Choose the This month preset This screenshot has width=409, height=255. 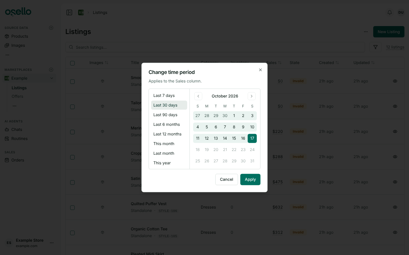pos(169,144)
